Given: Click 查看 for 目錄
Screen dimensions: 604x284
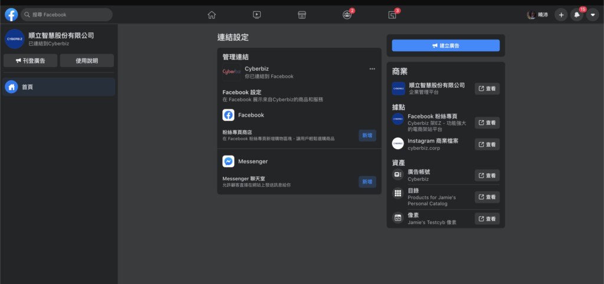Looking at the screenshot, I should [x=487, y=197].
